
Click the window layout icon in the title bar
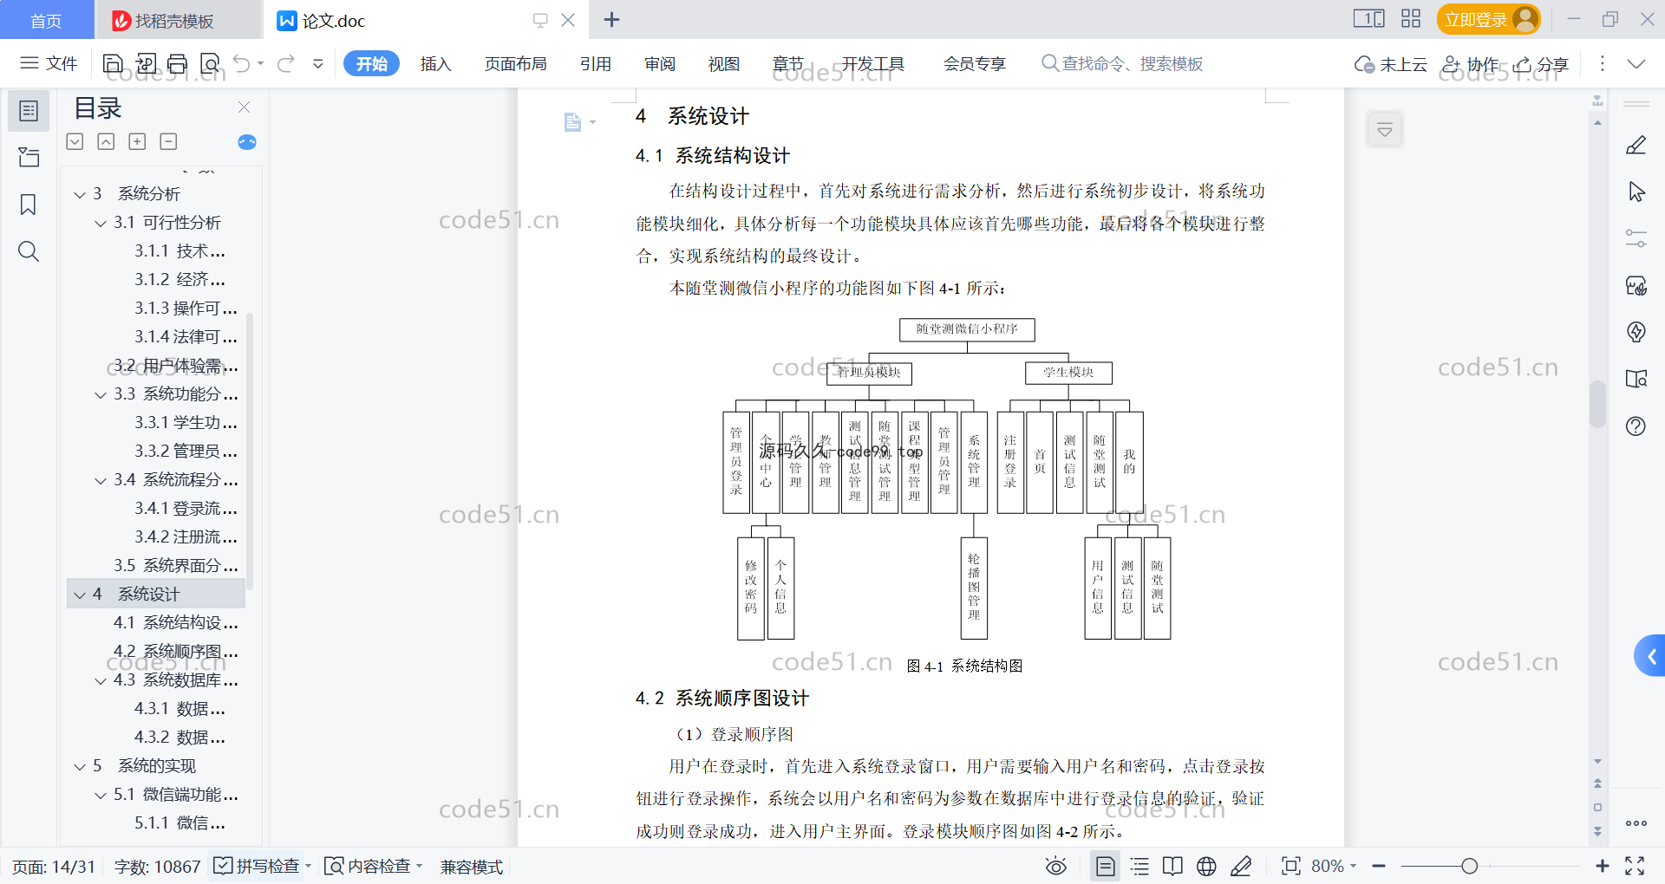tap(1369, 19)
